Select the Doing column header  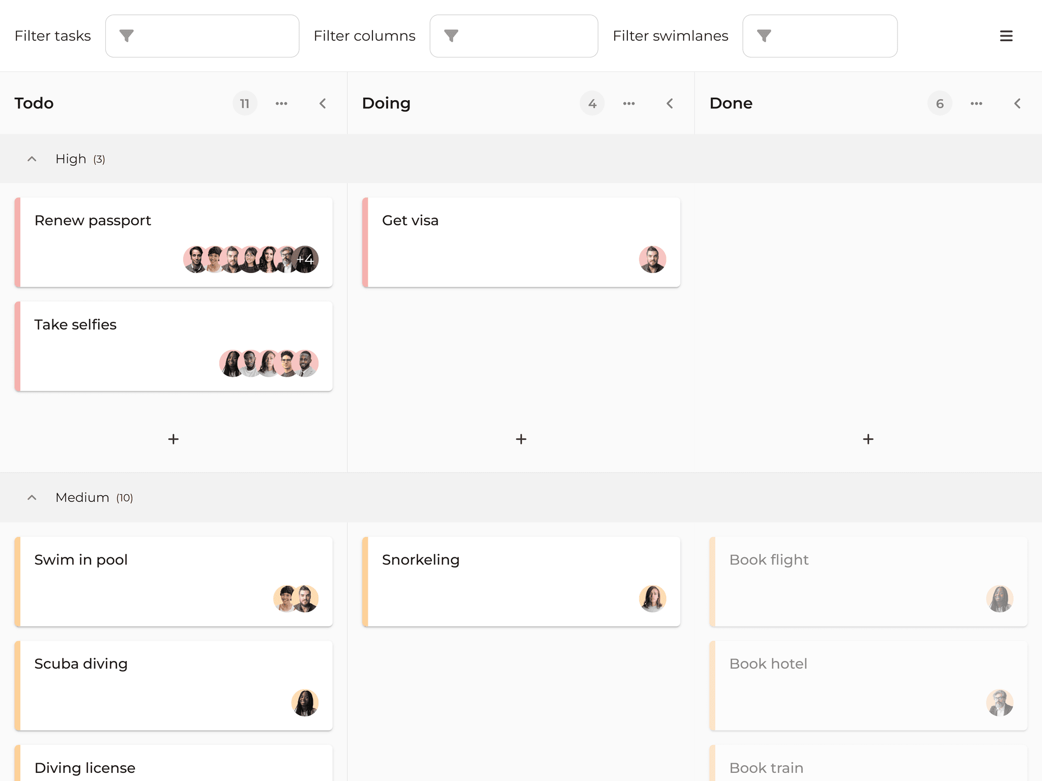tap(386, 103)
